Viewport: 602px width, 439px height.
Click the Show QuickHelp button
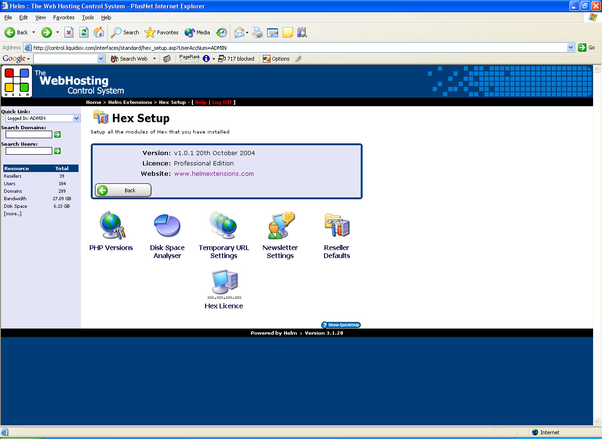[x=341, y=325]
